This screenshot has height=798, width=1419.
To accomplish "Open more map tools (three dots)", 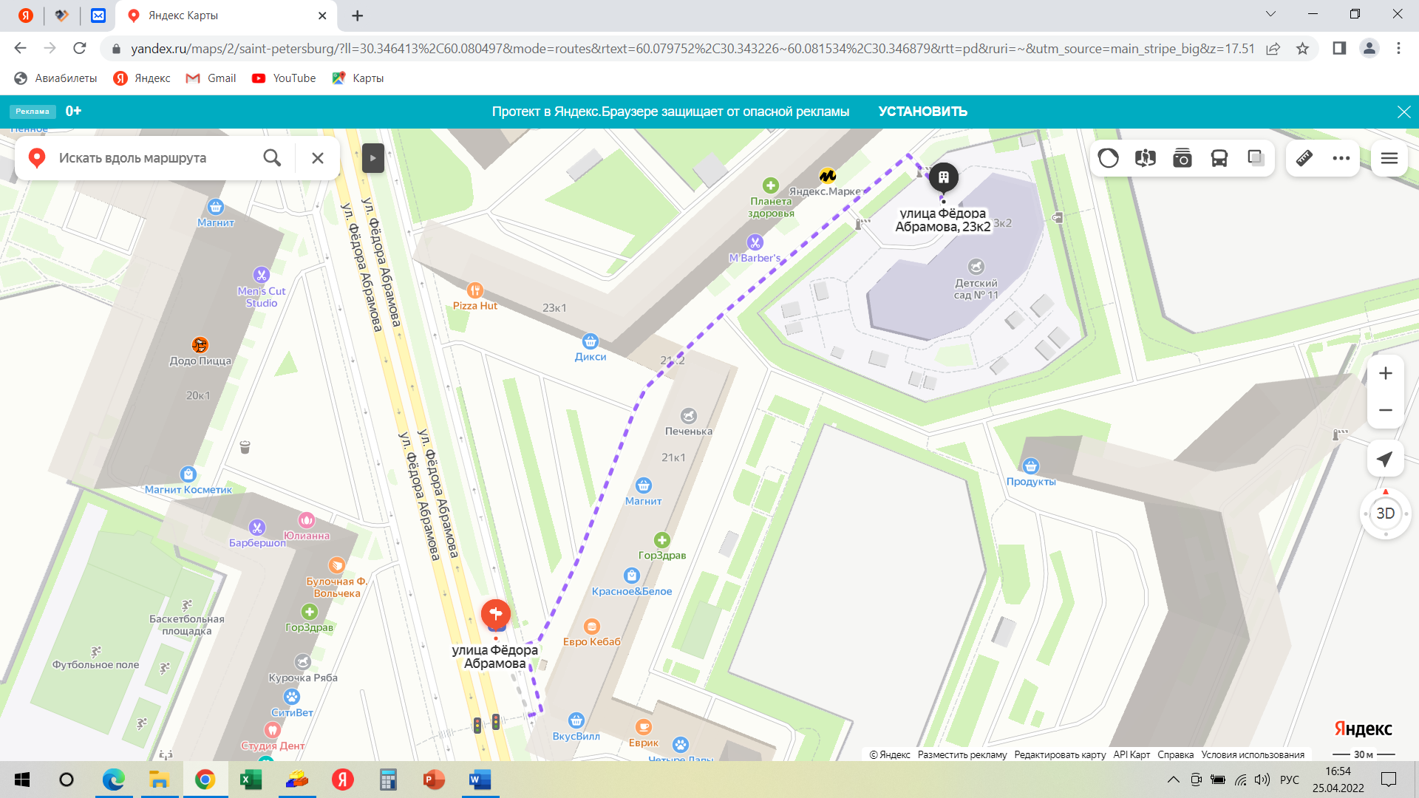I will click(x=1341, y=158).
